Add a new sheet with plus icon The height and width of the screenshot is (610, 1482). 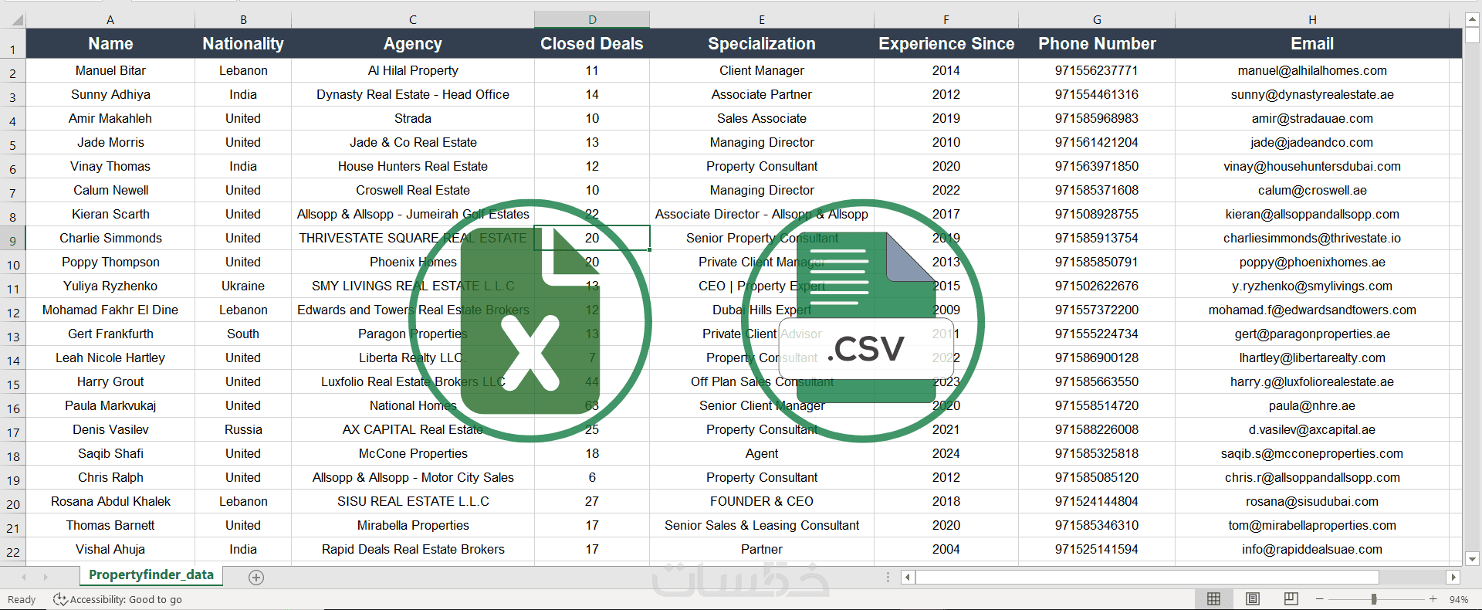[256, 577]
